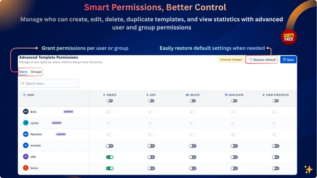The height and width of the screenshot is (178, 317).
Task: Click cyrine's CB avatar
Action: (x=26, y=123)
